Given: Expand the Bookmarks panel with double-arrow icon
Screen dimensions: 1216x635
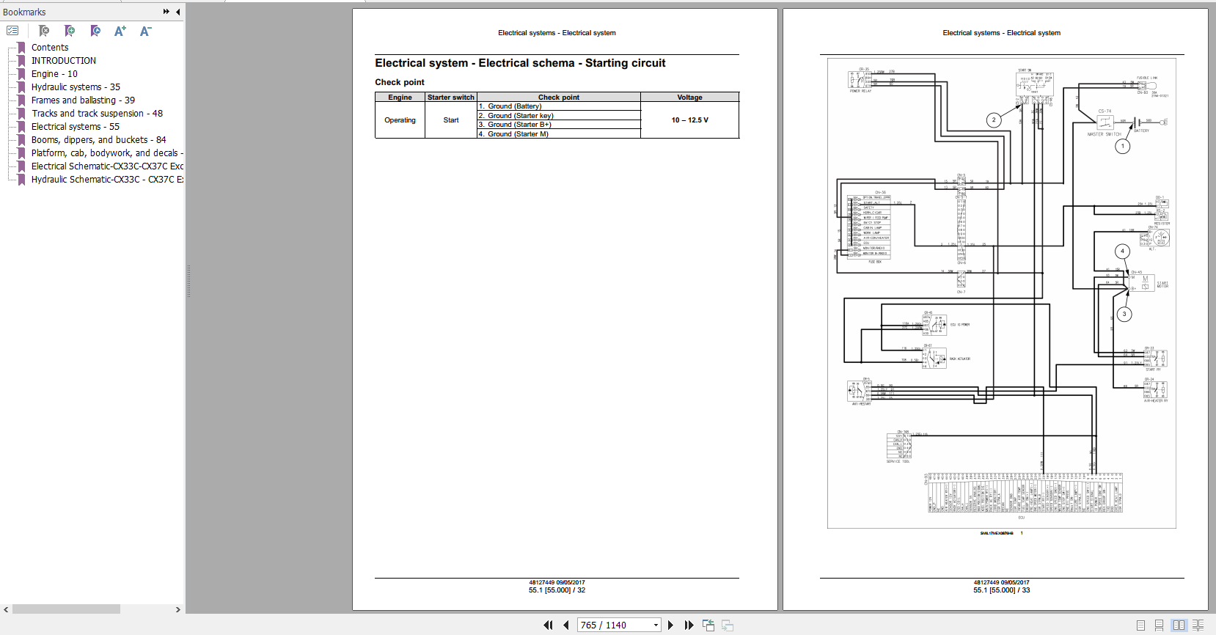Looking at the screenshot, I should point(166,12).
